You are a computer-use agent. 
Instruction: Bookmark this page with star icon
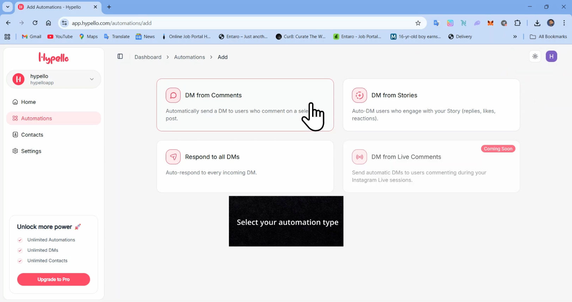click(x=418, y=23)
